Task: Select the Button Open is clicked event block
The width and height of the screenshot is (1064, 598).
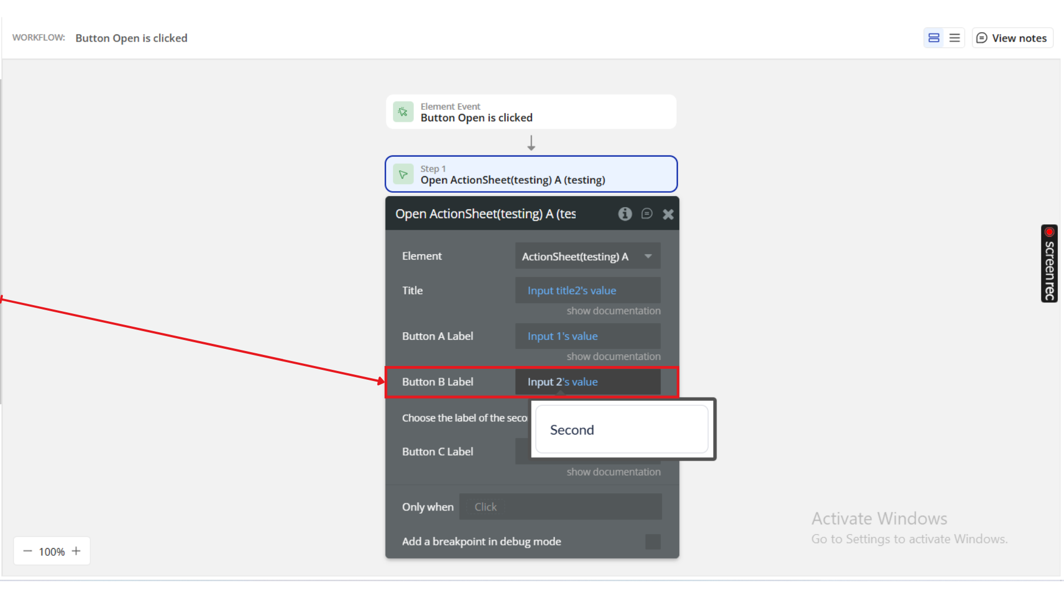Action: 531,112
